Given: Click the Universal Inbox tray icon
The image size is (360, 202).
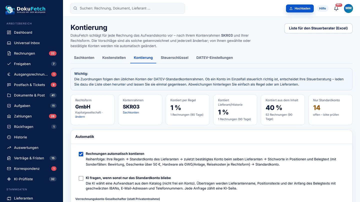Looking at the screenshot, I should [x=9, y=43].
